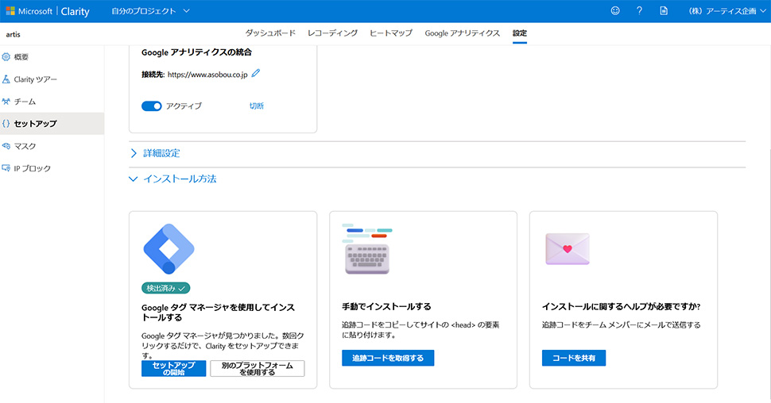Collapse the インストール方法 section
Viewport: 771px width, 403px height.
coord(172,179)
